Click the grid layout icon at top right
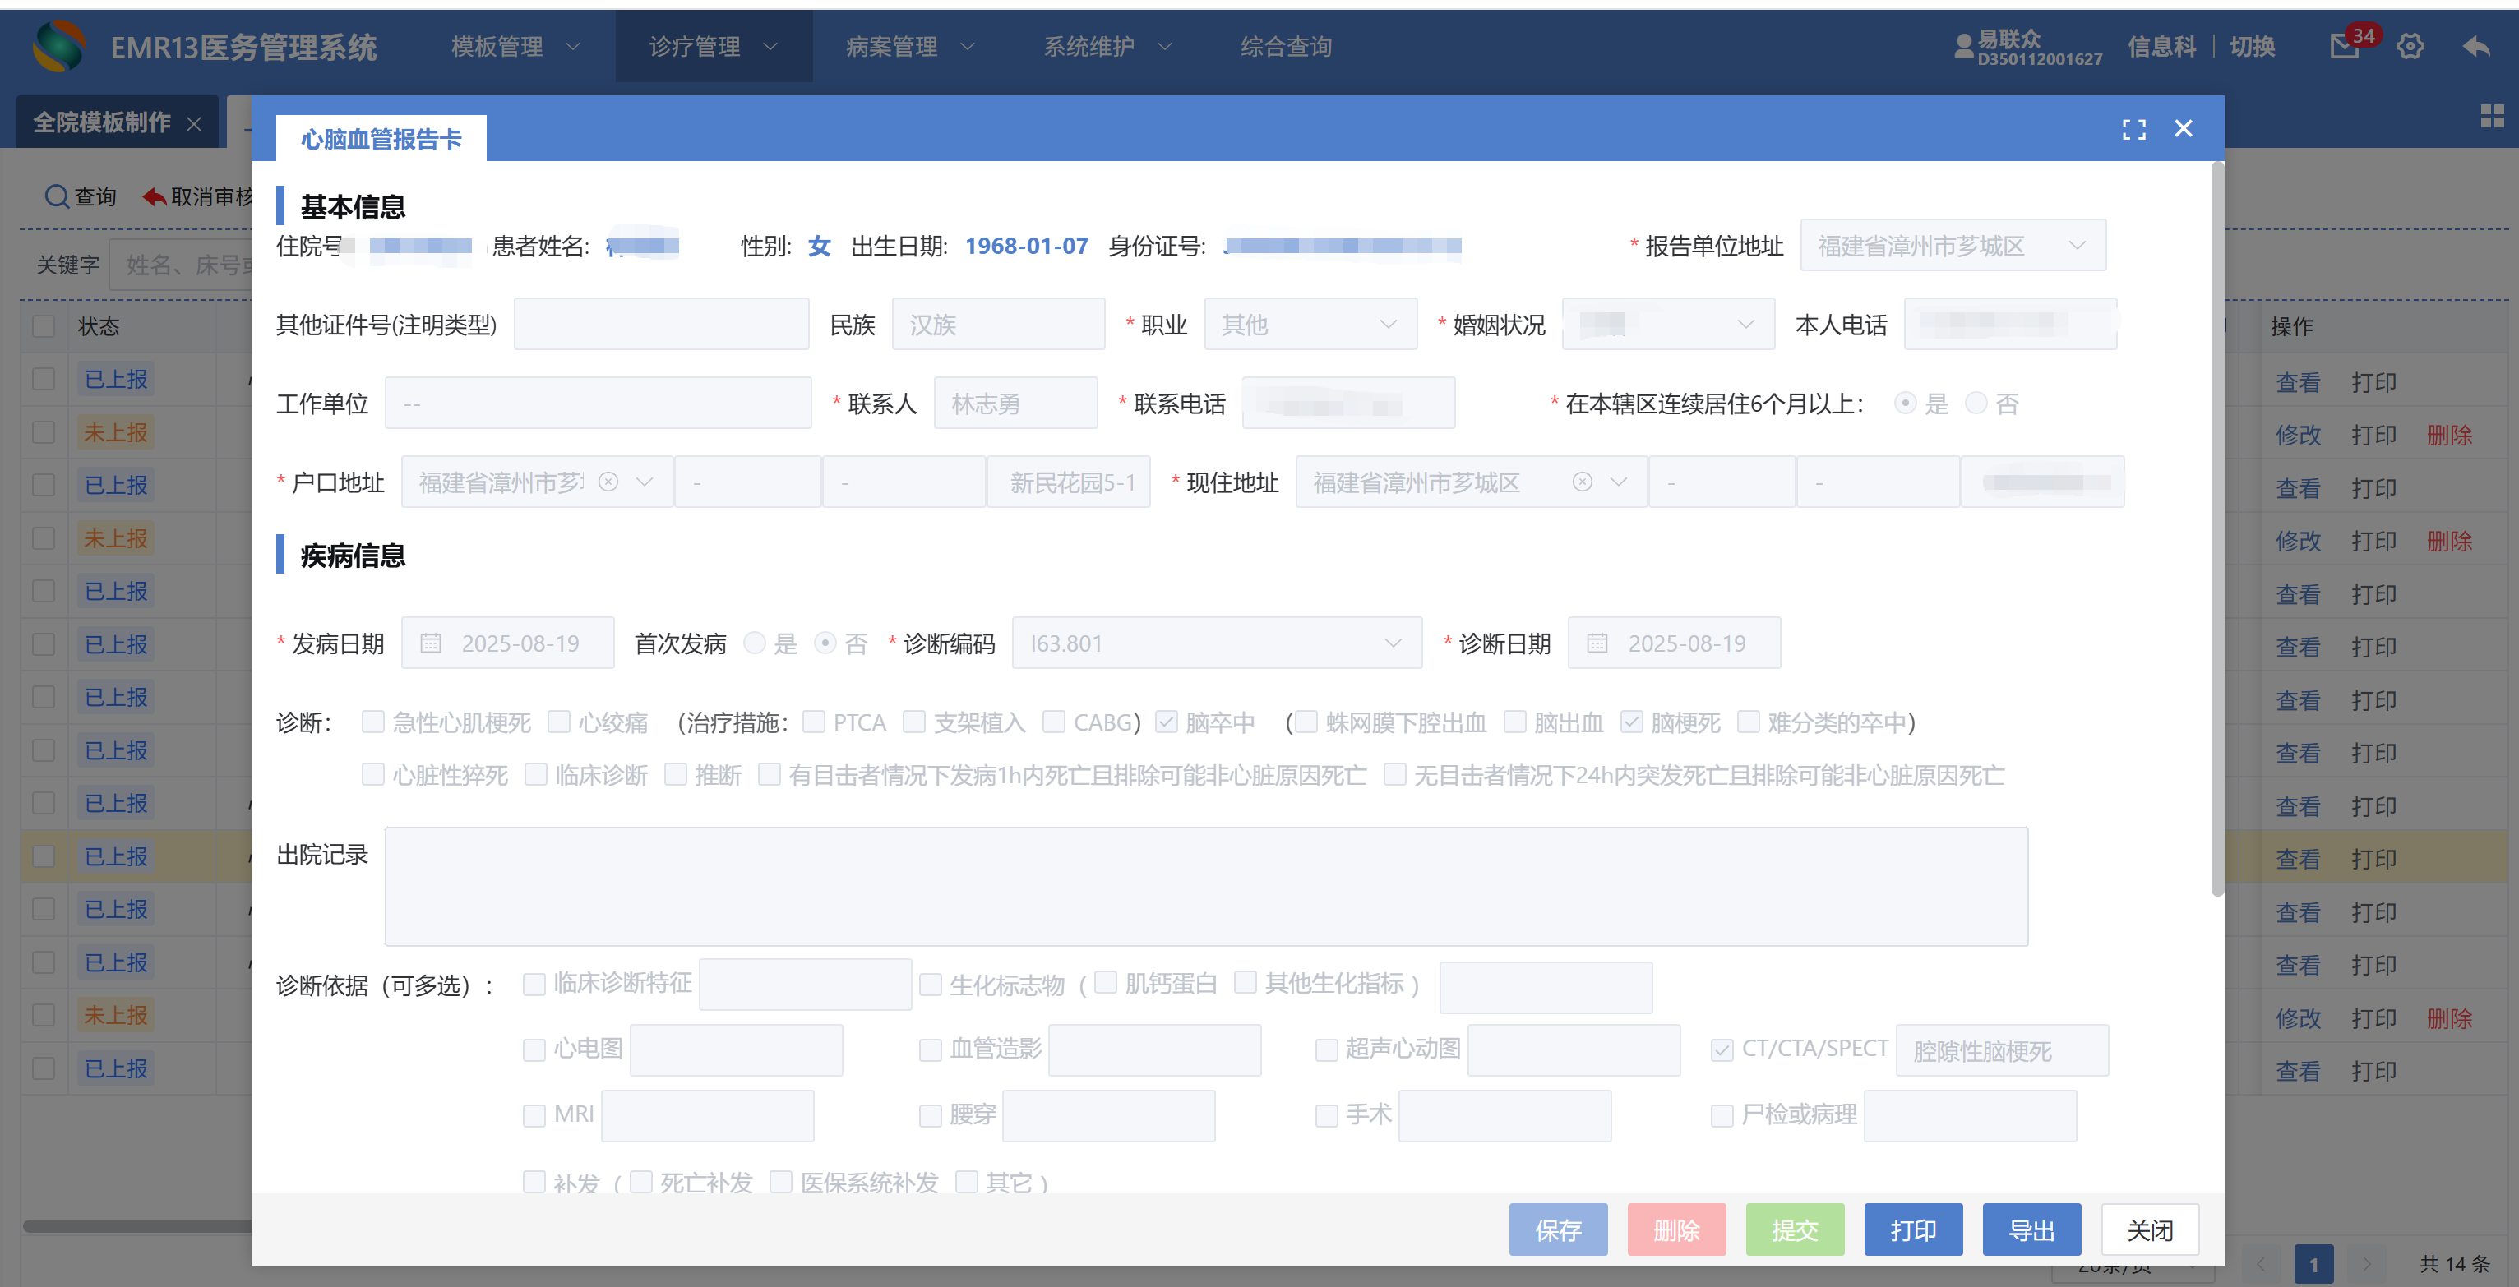The width and height of the screenshot is (2519, 1287). (2492, 116)
